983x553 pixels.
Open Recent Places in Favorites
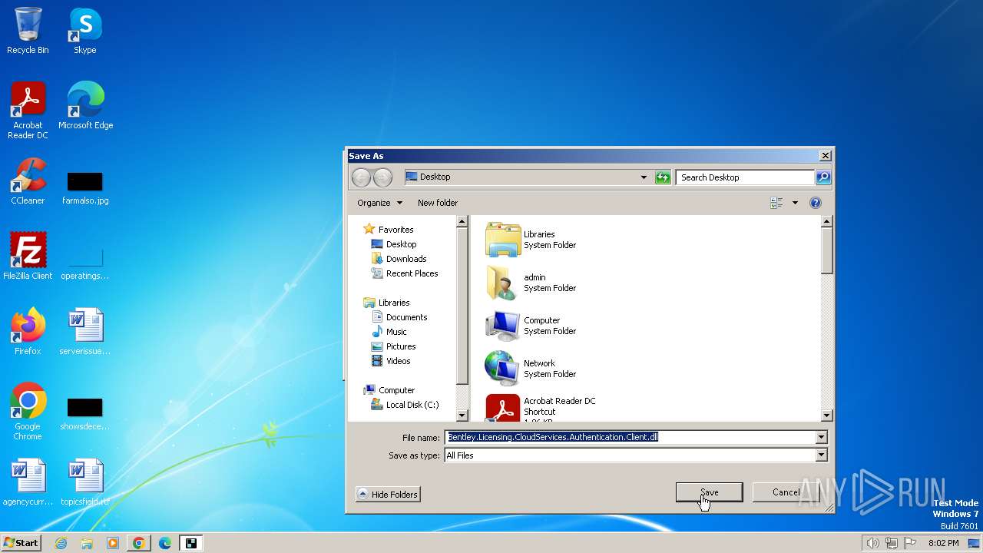point(405,273)
